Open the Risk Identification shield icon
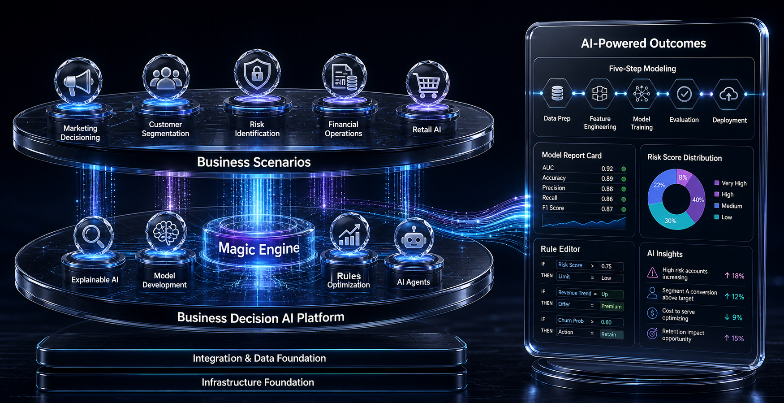Viewport: 784px width, 403px height. (257, 74)
